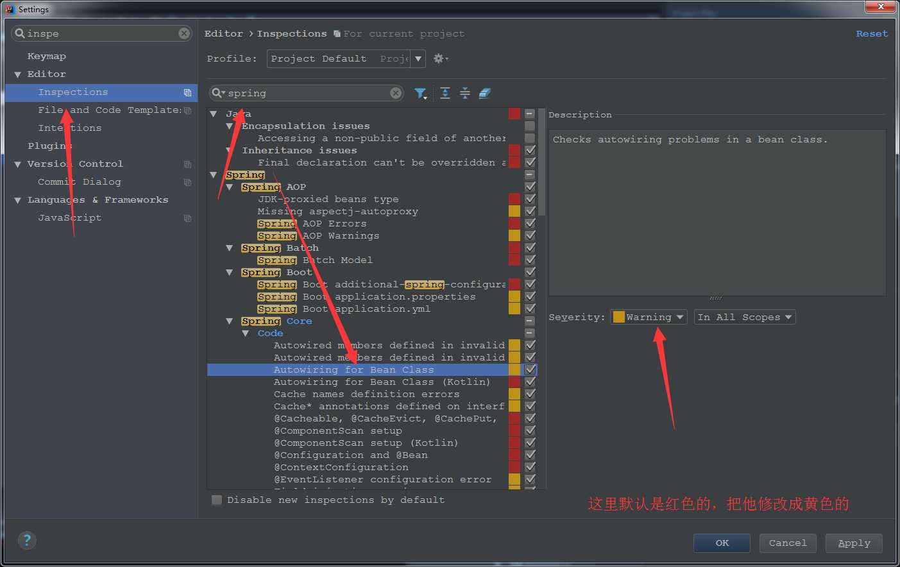Click the help question mark button
This screenshot has height=567, width=900.
pos(27,540)
